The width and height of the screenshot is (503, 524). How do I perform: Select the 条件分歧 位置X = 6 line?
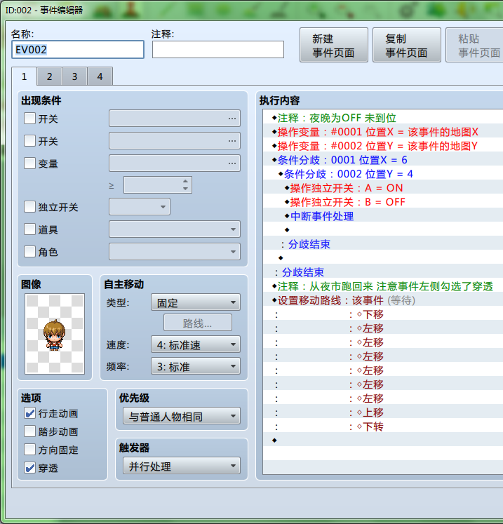point(383,160)
